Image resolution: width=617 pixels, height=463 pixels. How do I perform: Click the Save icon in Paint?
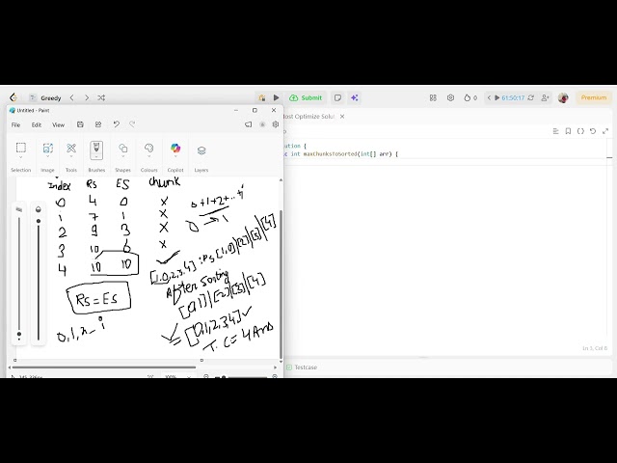[x=80, y=124]
